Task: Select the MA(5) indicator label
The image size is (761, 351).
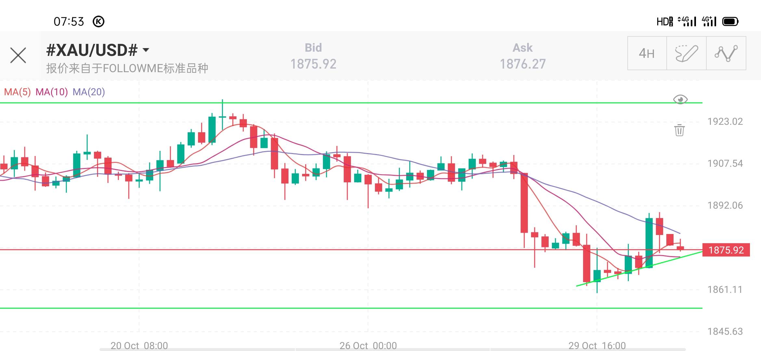Action: tap(17, 92)
